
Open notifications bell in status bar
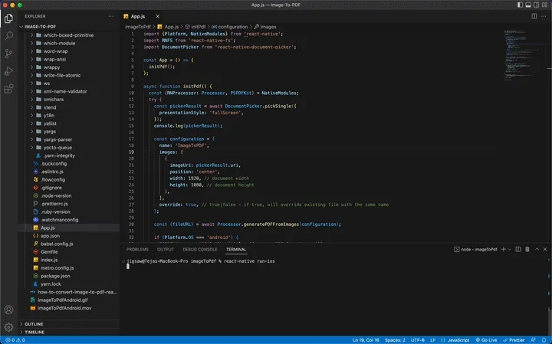[544, 340]
